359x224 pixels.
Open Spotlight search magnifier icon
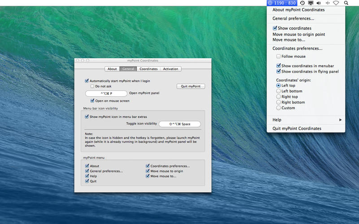tap(346, 3)
